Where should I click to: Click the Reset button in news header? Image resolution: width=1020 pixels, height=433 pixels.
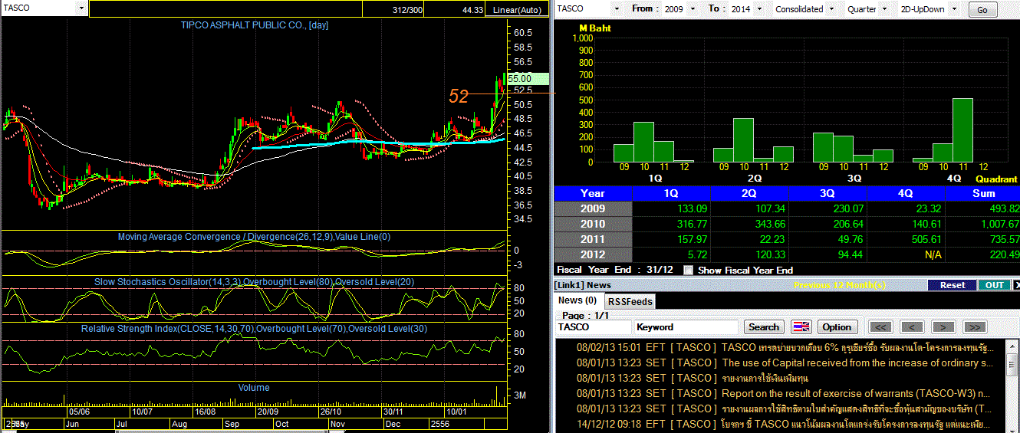click(953, 284)
